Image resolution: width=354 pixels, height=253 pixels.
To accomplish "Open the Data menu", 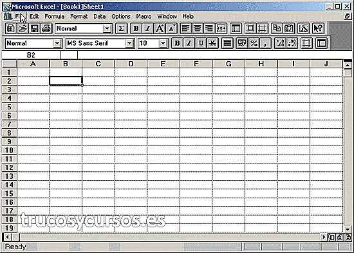I will [x=100, y=17].
